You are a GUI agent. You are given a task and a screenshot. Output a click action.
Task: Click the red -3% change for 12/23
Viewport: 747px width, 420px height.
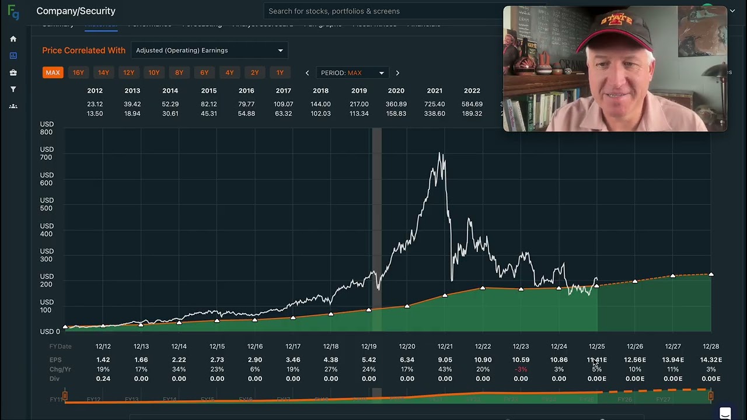coord(521,369)
